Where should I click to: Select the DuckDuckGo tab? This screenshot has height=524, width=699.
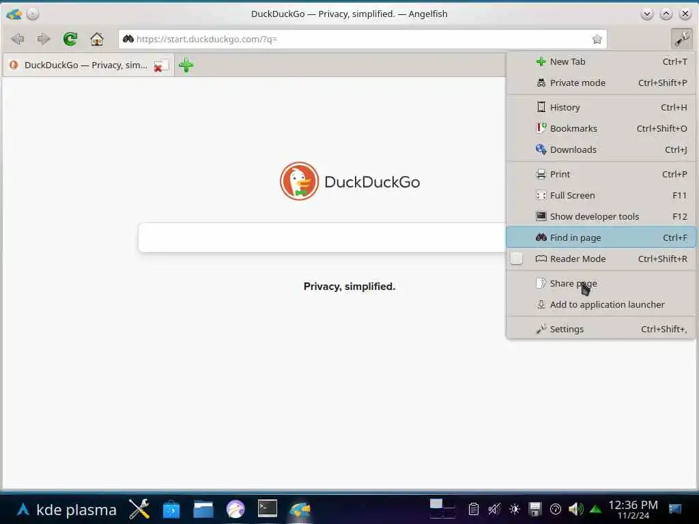point(88,65)
